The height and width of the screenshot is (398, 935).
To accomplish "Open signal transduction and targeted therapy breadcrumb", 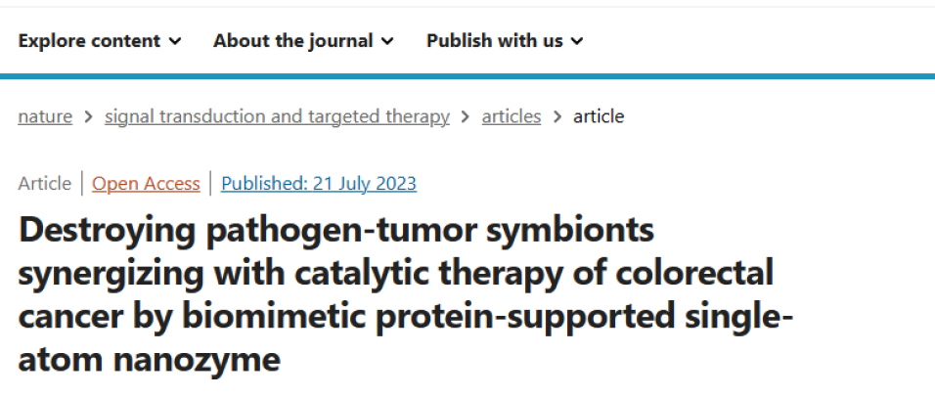I will pyautogui.click(x=277, y=116).
